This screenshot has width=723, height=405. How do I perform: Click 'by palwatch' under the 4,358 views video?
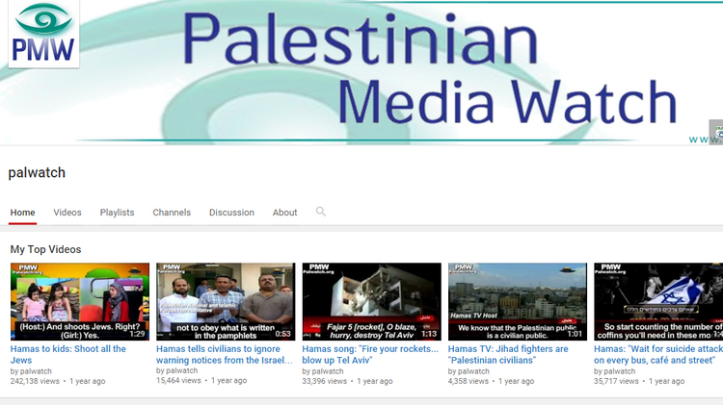click(469, 371)
